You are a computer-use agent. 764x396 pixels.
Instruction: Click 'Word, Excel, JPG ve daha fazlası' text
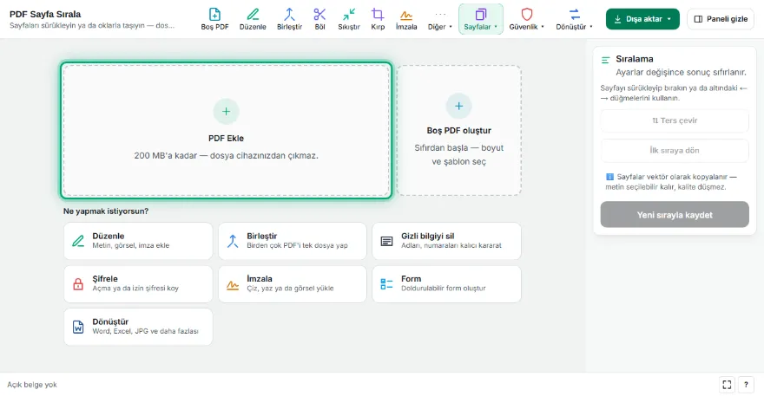(x=145, y=331)
